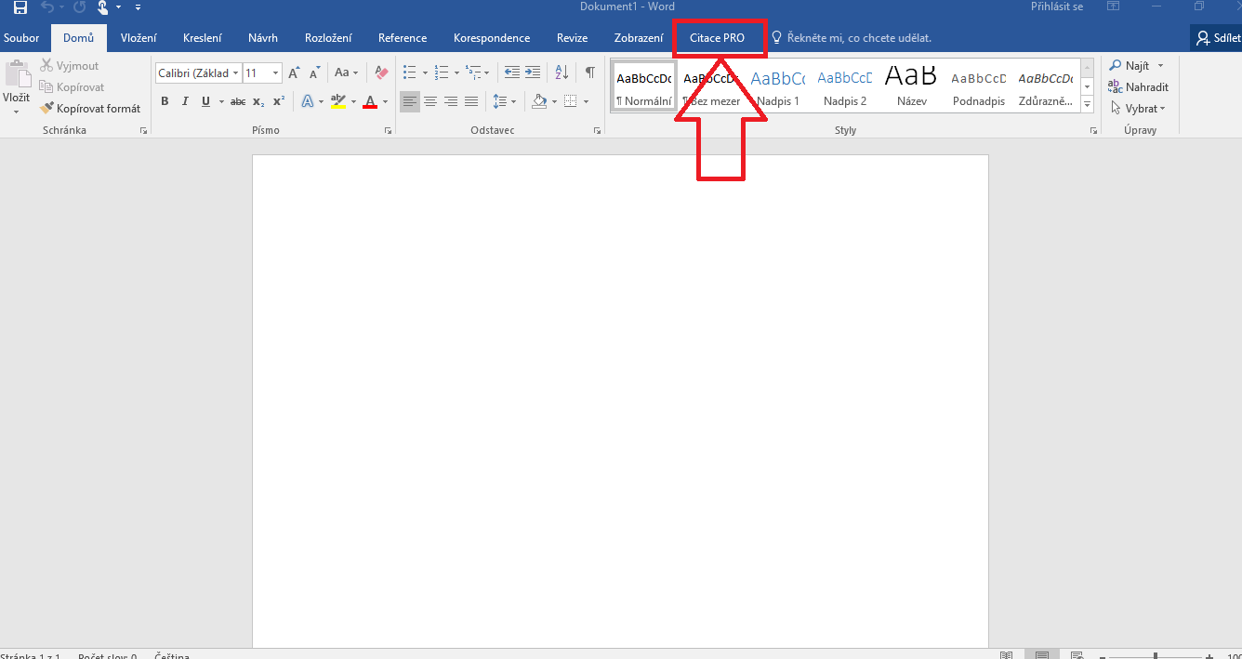The height and width of the screenshot is (659, 1242).
Task: Toggle Bold formatting
Action: click(x=165, y=101)
